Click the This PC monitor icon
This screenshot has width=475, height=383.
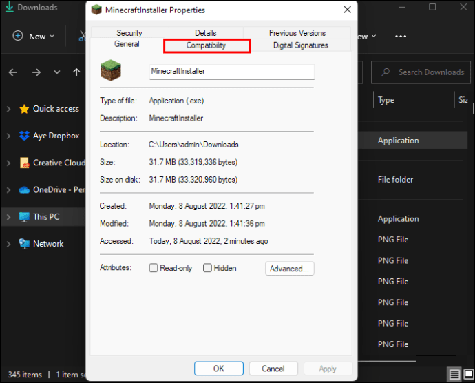point(24,217)
